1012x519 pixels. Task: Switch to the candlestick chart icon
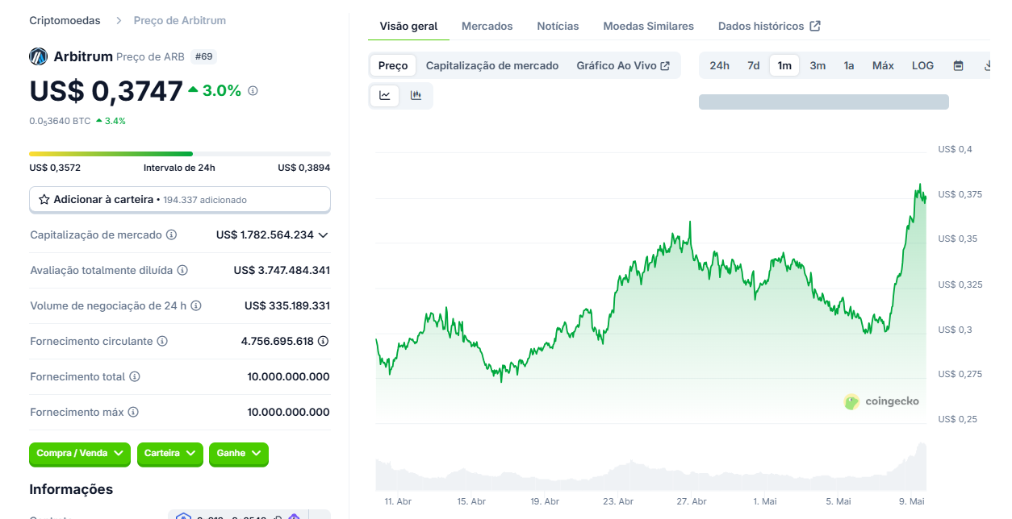416,95
